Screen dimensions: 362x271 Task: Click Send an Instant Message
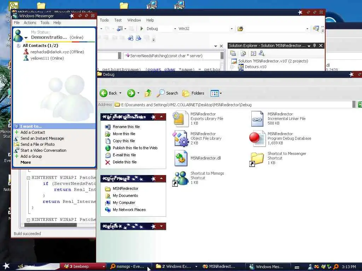click(x=42, y=138)
